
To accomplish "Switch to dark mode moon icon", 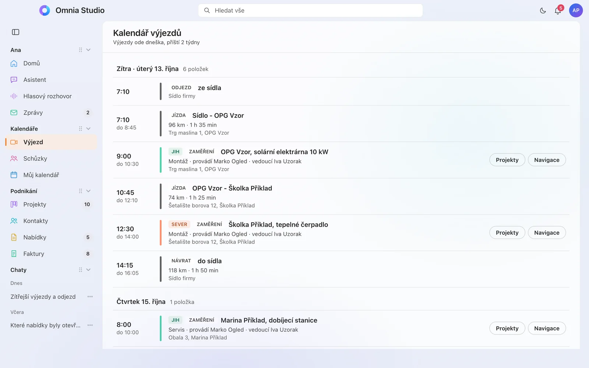I will [x=543, y=11].
